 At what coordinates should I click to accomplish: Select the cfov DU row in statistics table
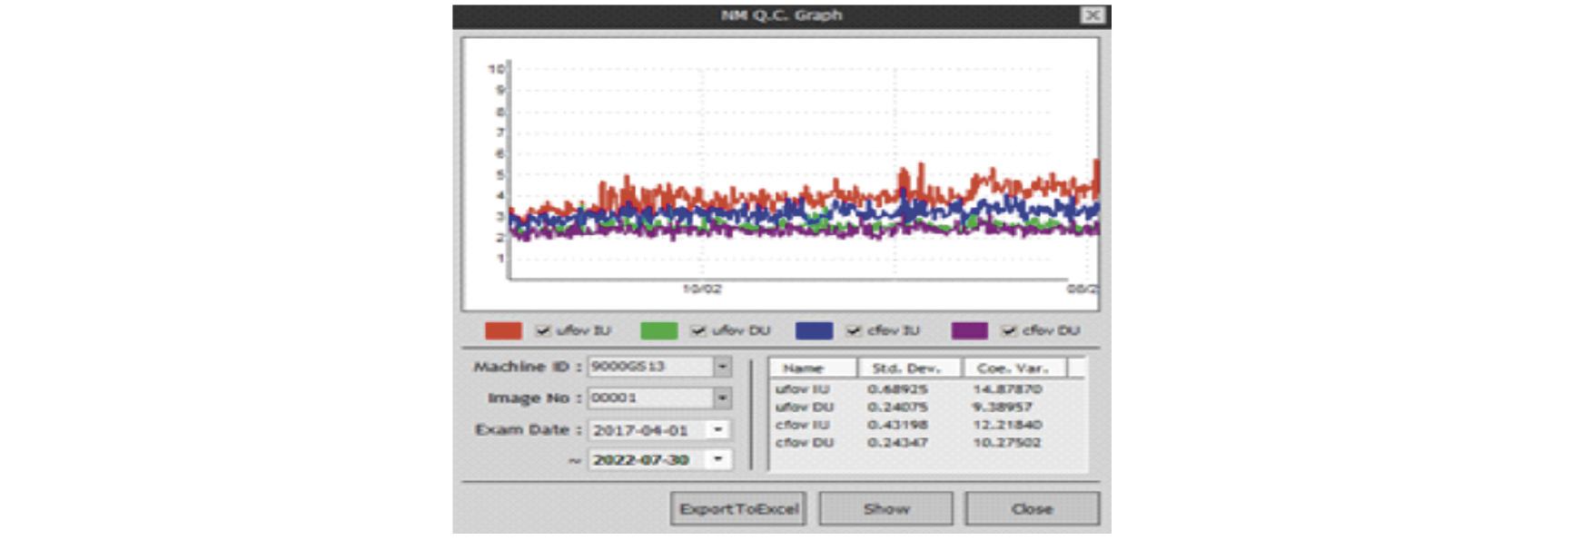[805, 443]
